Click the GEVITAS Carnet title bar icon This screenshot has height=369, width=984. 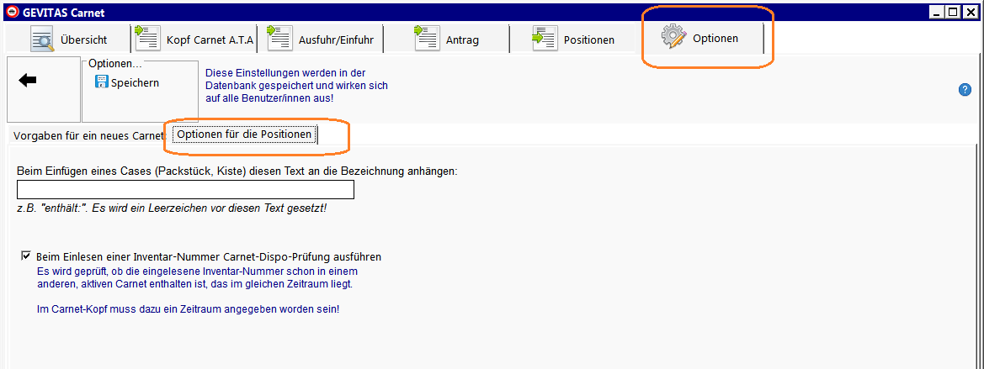tap(10, 12)
